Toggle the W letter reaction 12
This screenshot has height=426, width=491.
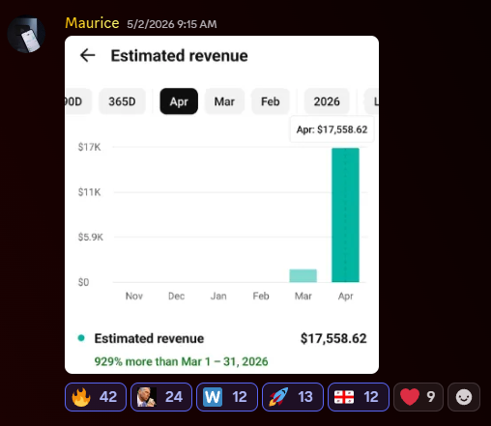tap(227, 397)
